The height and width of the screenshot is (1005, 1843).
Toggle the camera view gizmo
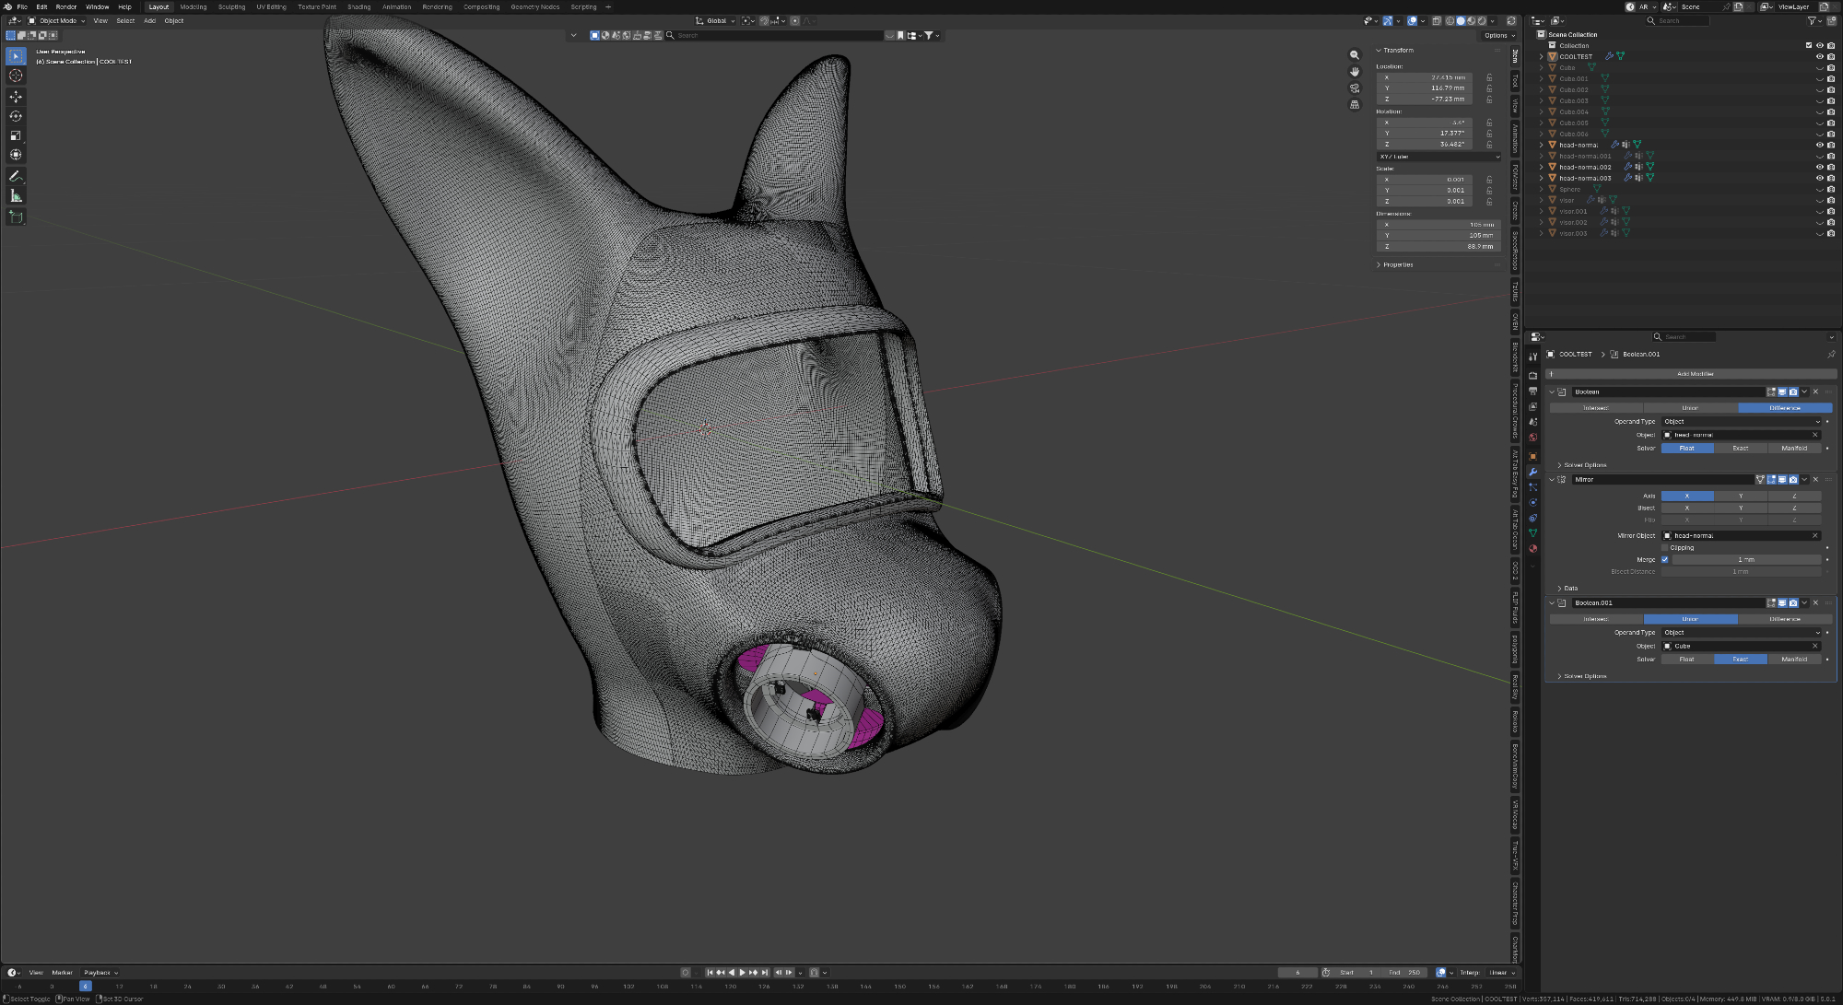pos(1354,88)
